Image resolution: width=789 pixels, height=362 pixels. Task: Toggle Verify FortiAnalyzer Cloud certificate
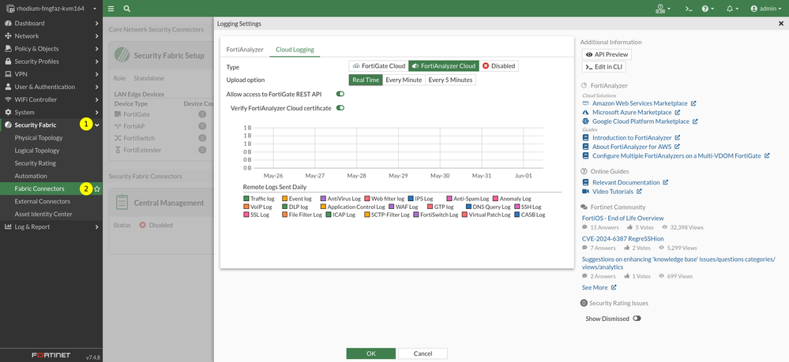340,107
